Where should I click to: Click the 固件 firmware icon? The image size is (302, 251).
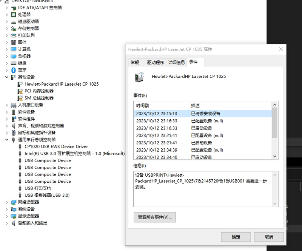[x=14, y=42]
